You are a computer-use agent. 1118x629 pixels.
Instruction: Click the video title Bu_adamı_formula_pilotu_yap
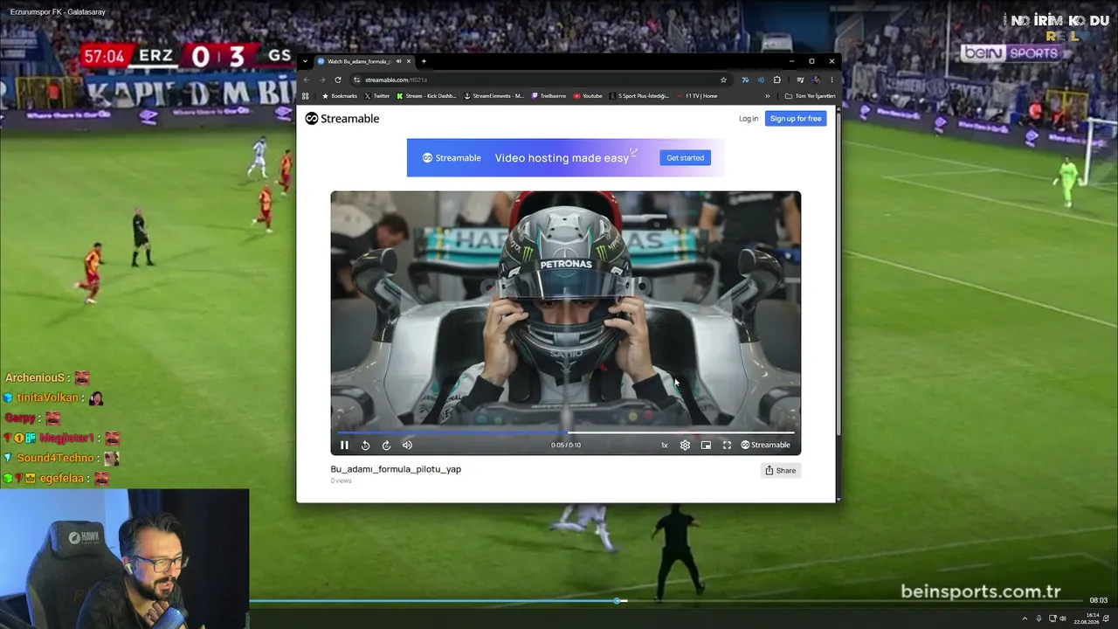pos(396,469)
